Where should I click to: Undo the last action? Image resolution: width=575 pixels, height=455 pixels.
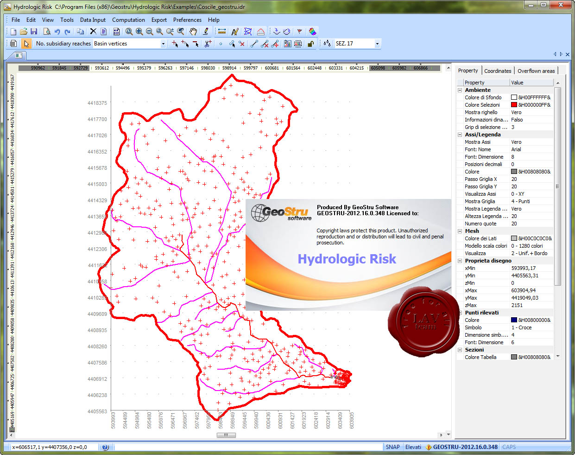(x=57, y=32)
